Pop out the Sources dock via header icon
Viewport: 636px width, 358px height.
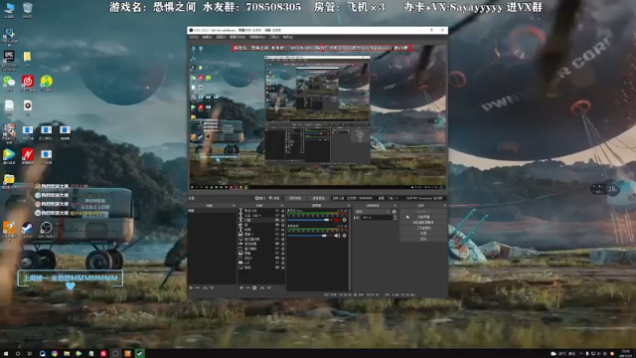[282, 206]
